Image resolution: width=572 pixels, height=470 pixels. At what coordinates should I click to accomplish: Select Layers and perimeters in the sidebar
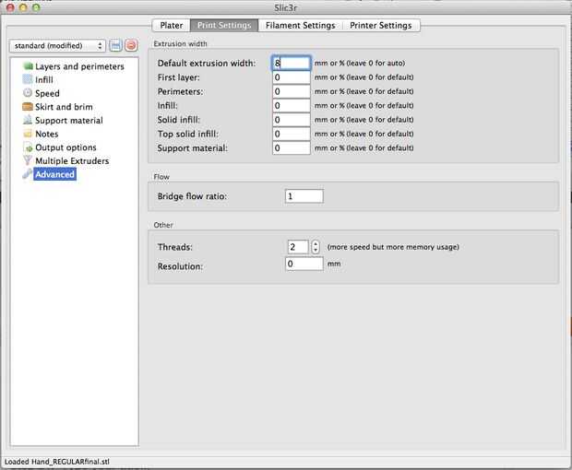point(79,66)
